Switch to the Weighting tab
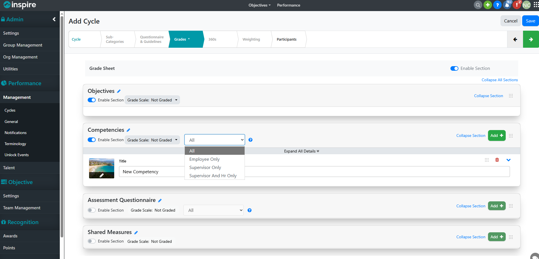The width and height of the screenshot is (539, 259). point(251,39)
